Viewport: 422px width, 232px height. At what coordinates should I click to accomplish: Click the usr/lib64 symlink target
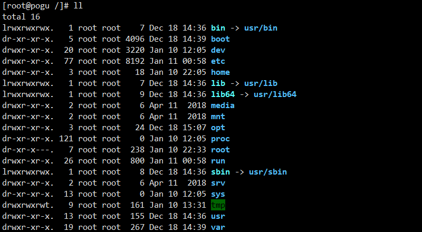pyautogui.click(x=275, y=94)
